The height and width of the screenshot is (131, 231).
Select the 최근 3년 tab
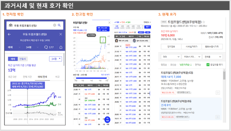[x=12, y=77]
